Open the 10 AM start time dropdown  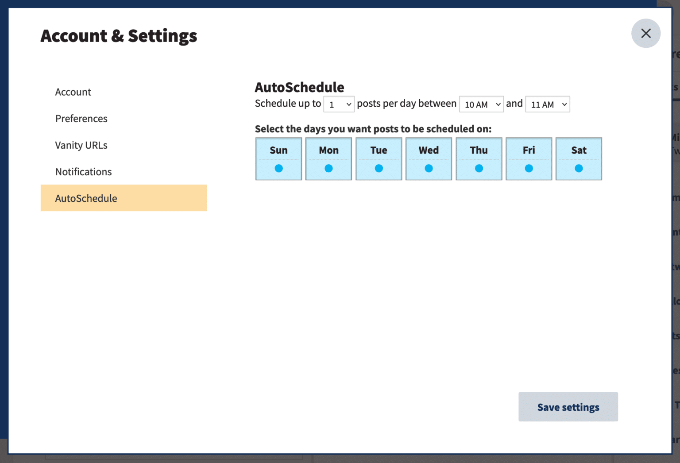coord(481,104)
